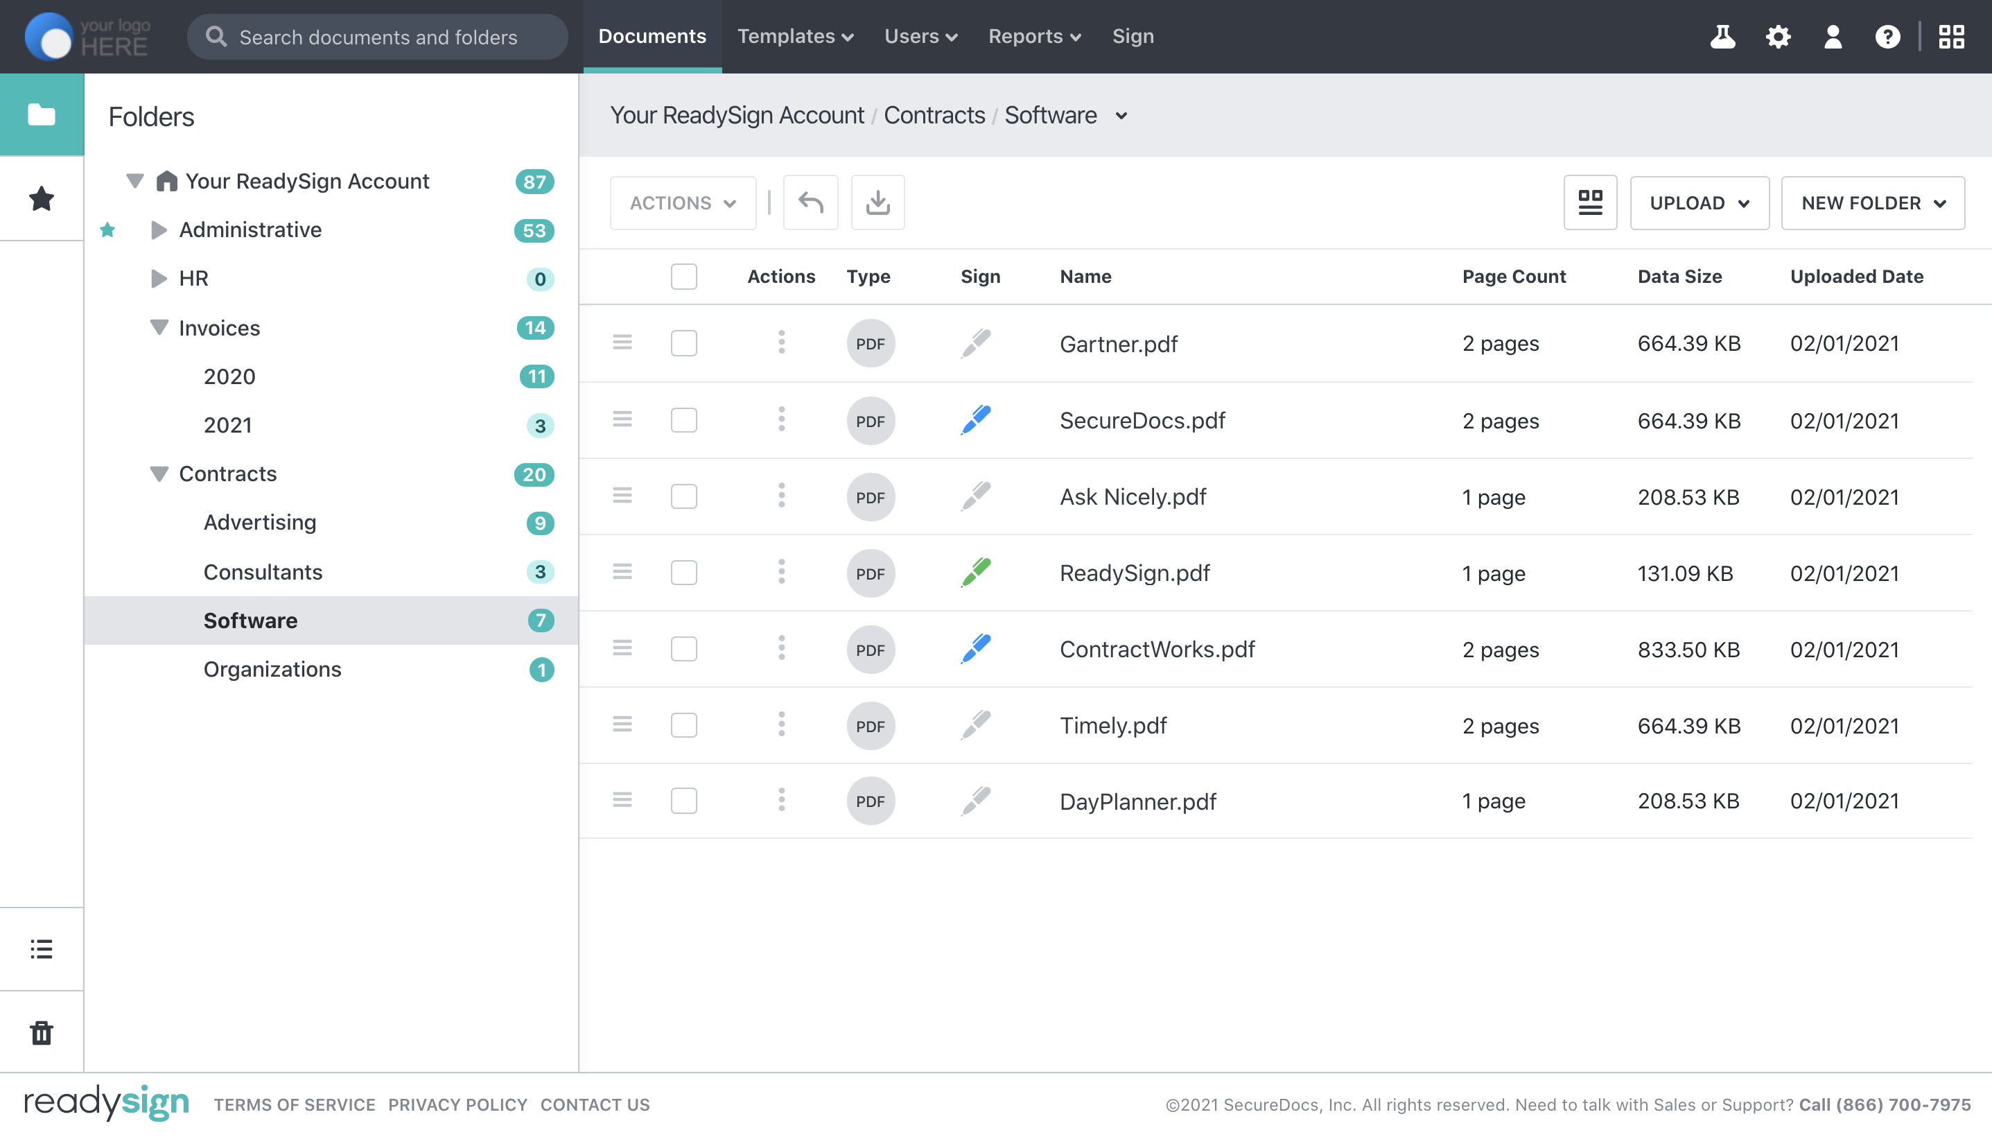Open the Terms of Service link
The height and width of the screenshot is (1137, 1992).
pos(295,1105)
